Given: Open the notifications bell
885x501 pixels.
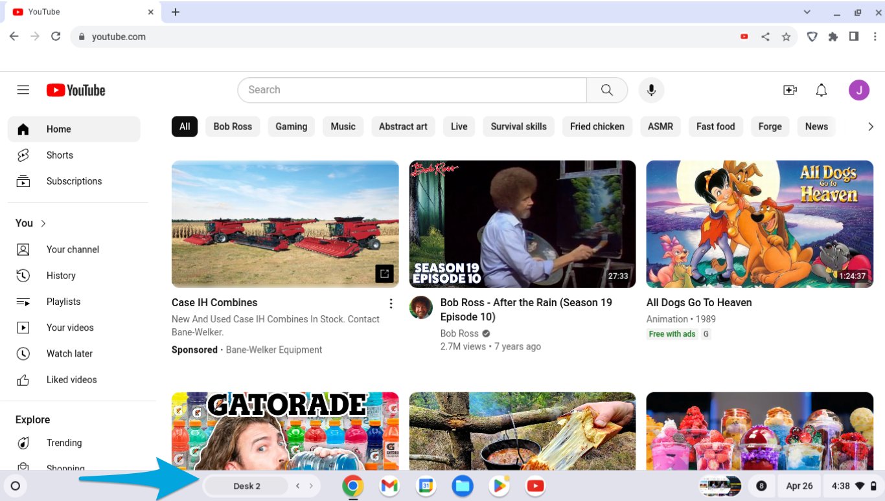Looking at the screenshot, I should [822, 90].
